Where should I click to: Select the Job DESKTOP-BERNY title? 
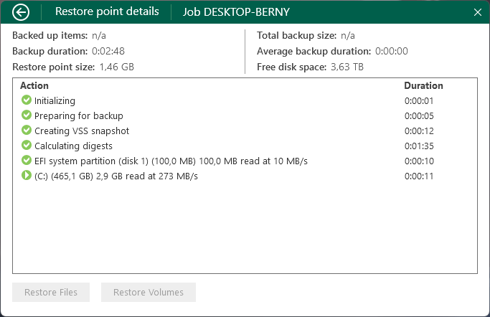coord(236,12)
